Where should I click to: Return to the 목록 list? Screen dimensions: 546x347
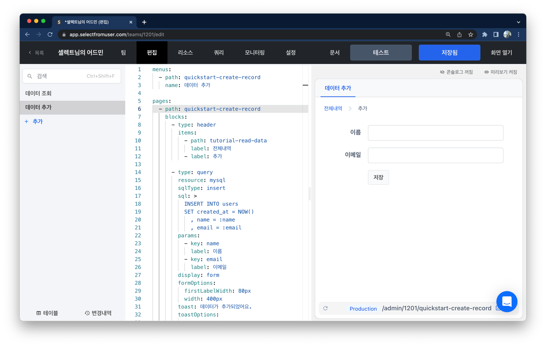pos(36,53)
